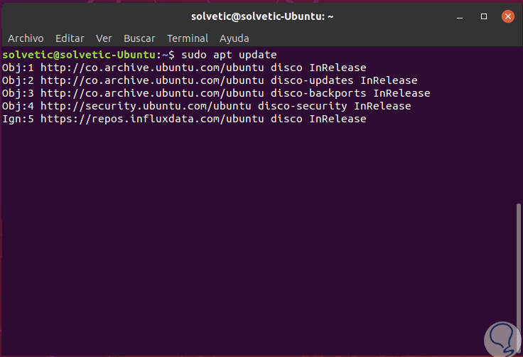523x357 pixels.
Task: Open the Ver menu
Action: pos(104,38)
